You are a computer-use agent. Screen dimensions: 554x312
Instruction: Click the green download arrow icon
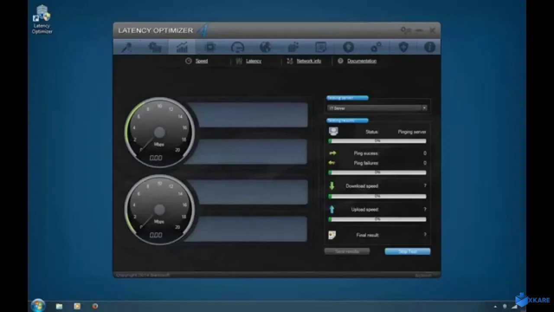pos(332,186)
